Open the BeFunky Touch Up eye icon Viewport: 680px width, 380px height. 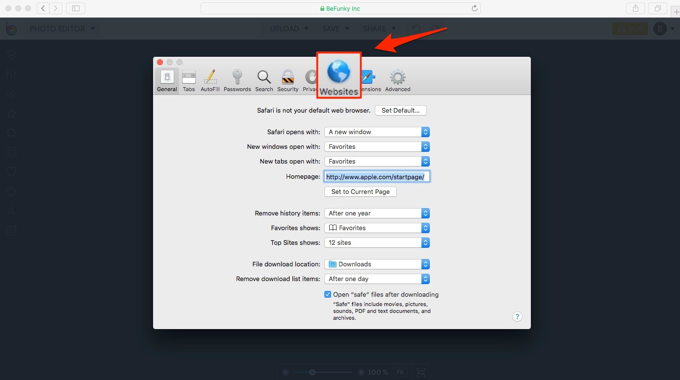tap(11, 94)
